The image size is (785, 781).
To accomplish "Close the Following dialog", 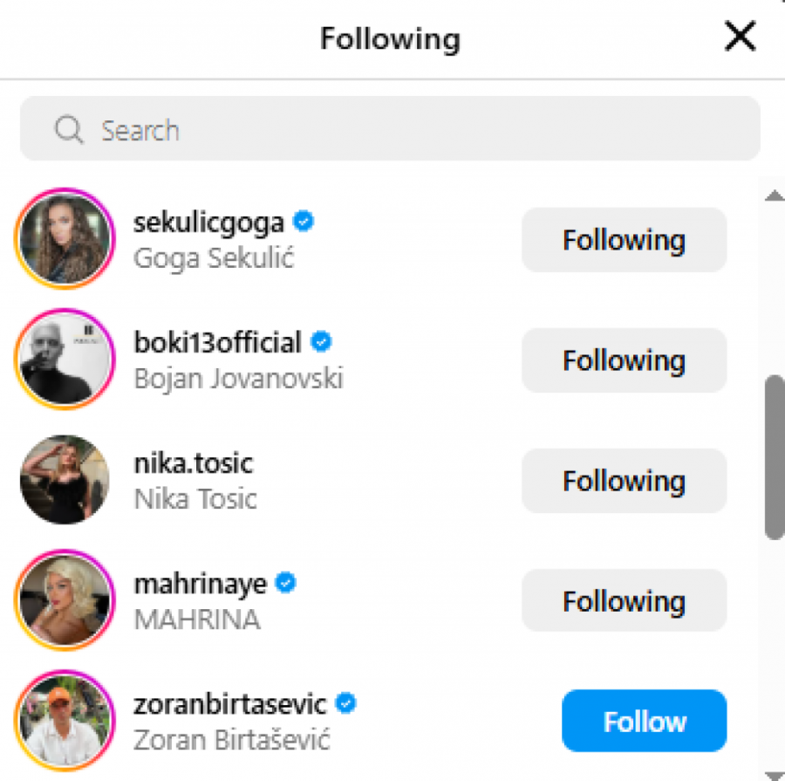I will point(740,38).
